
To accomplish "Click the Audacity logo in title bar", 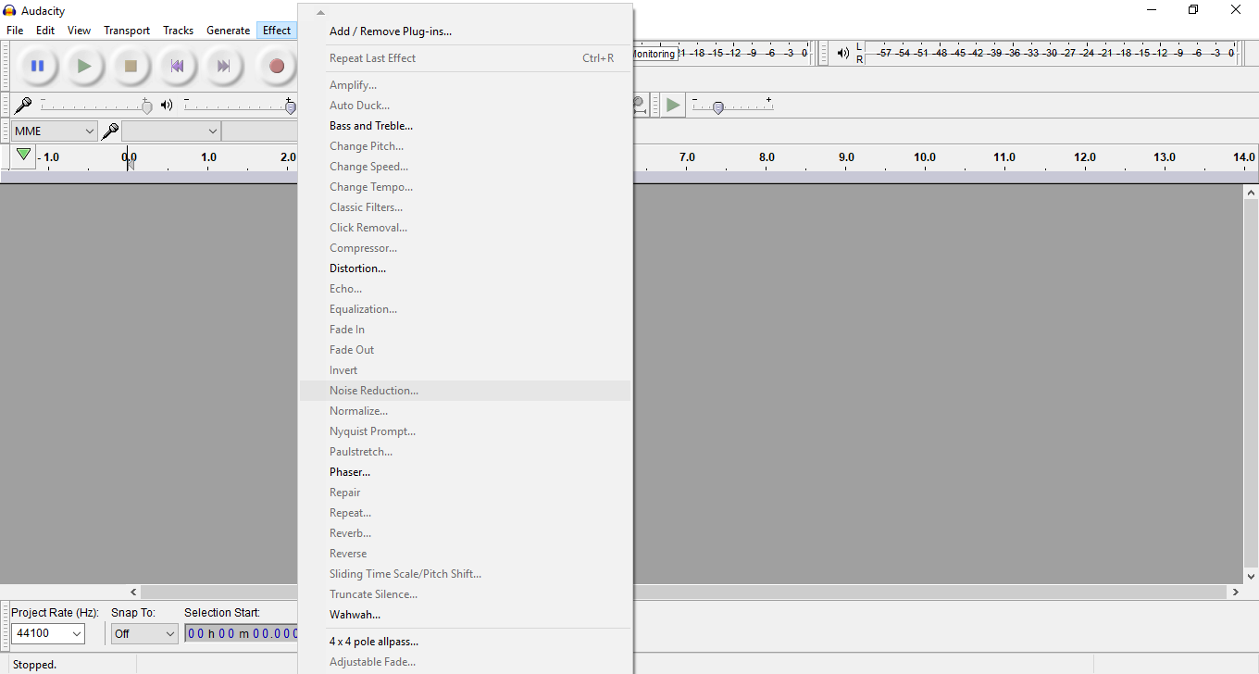I will [x=10, y=10].
